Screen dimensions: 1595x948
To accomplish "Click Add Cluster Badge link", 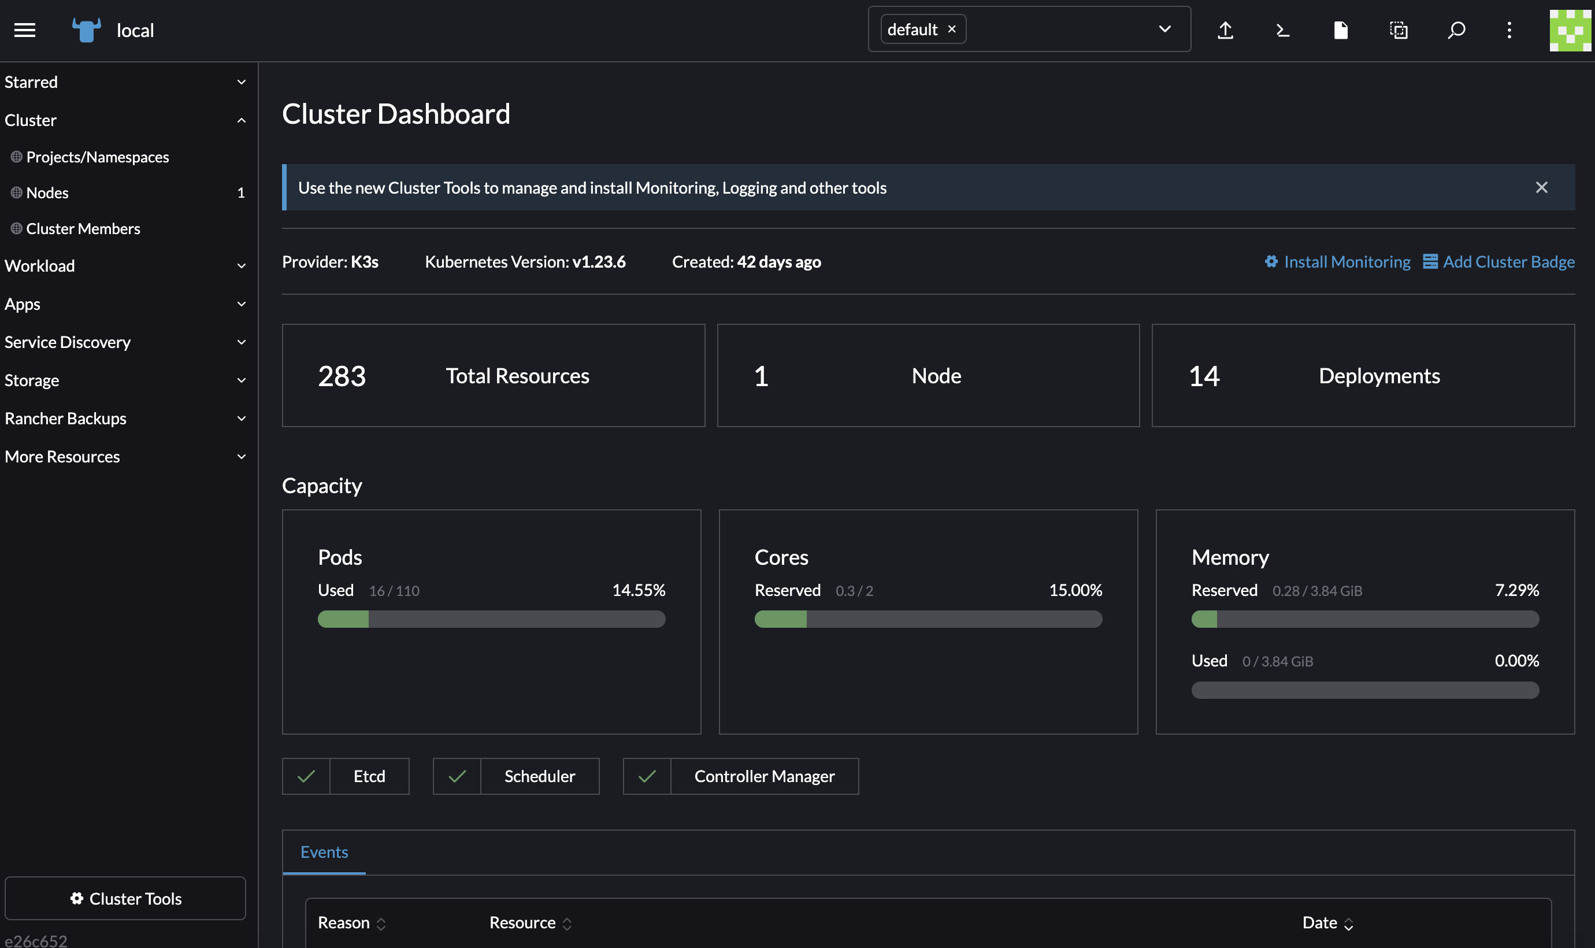I will tap(1509, 261).
